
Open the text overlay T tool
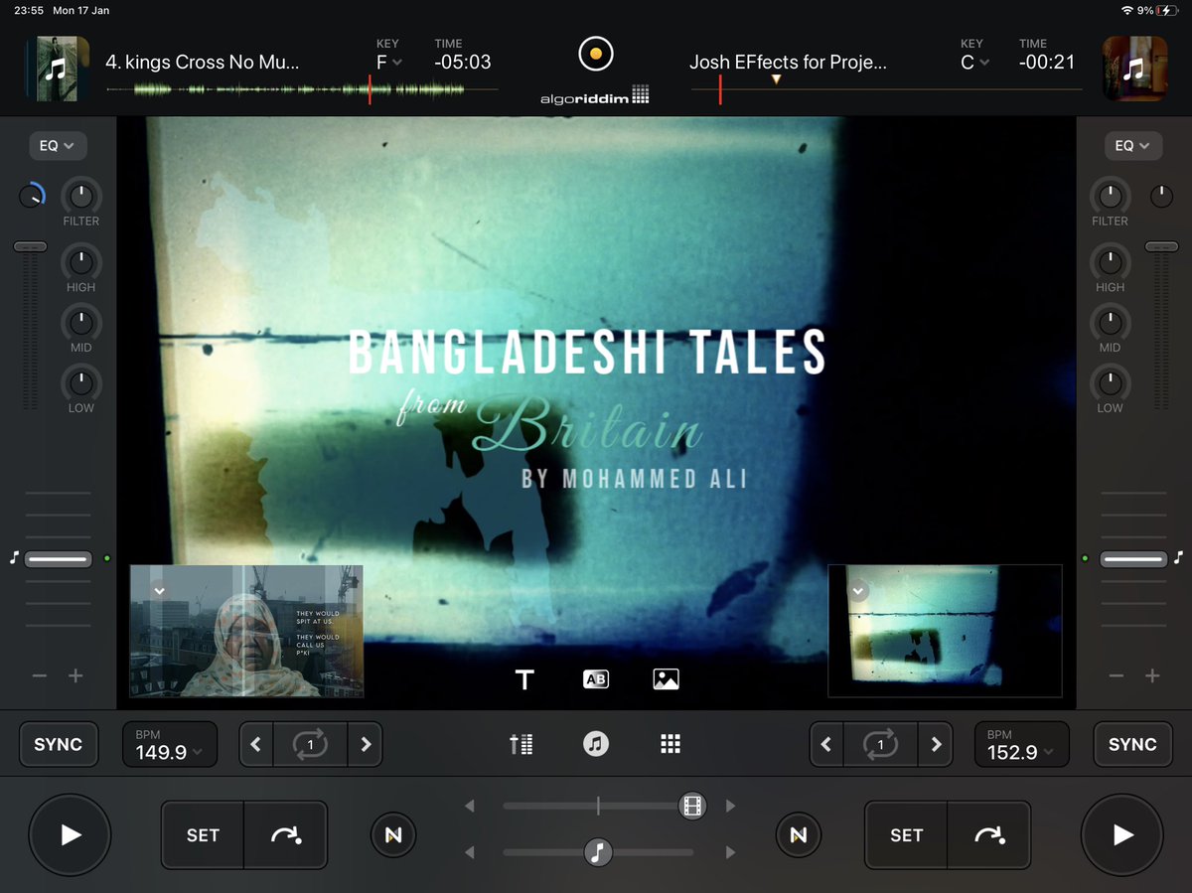click(524, 679)
